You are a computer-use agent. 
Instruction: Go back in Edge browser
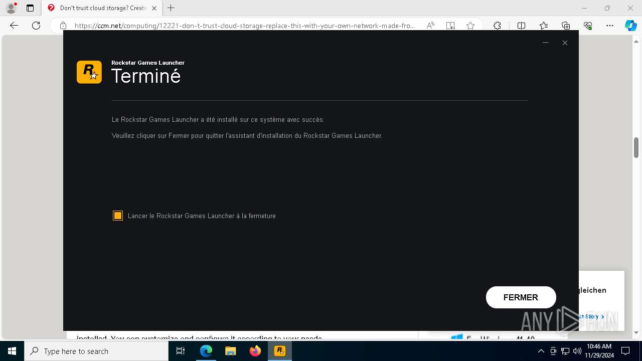[14, 26]
